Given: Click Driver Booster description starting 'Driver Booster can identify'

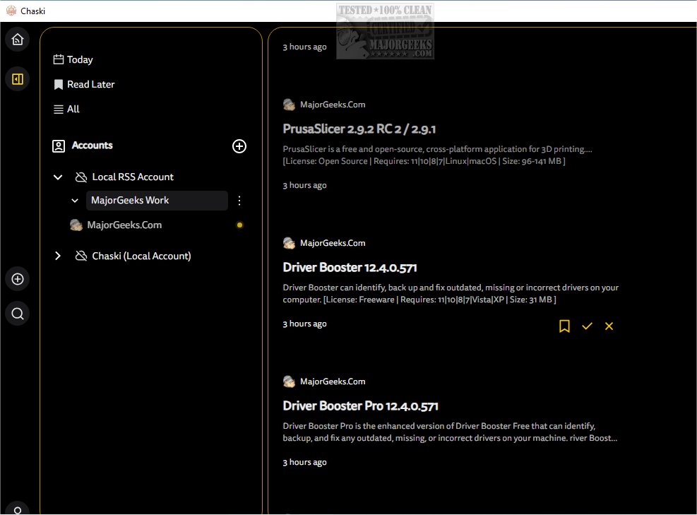Looking at the screenshot, I should [x=451, y=293].
